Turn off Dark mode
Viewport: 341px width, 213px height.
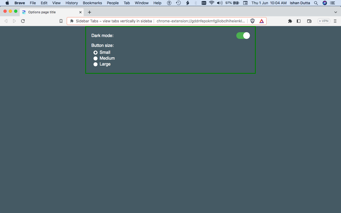[243, 35]
